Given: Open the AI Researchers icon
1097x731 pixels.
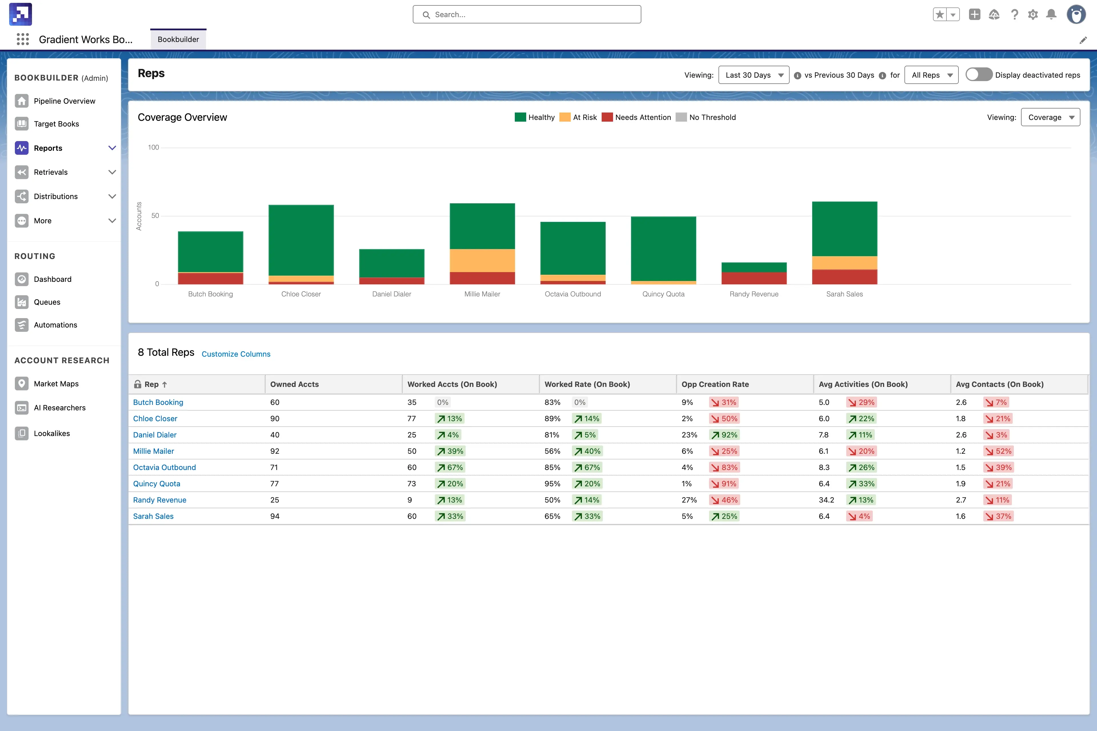Looking at the screenshot, I should [21, 408].
